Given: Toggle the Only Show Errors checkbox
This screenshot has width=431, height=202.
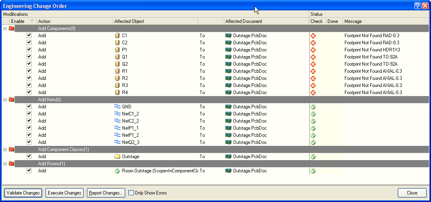Looking at the screenshot, I should point(131,193).
